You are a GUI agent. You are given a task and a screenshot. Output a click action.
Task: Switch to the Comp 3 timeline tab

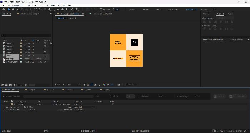tap(69, 90)
